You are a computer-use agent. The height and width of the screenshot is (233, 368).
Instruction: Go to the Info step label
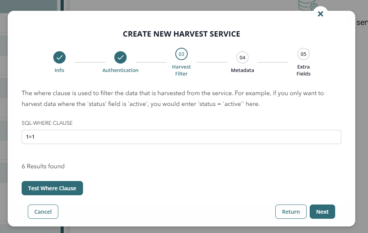59,70
